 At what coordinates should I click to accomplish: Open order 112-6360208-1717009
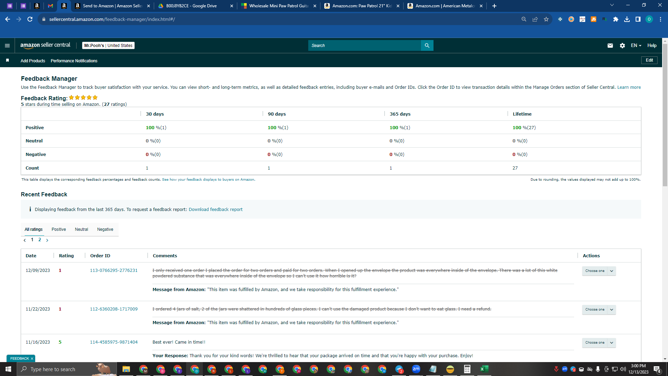[x=114, y=309]
